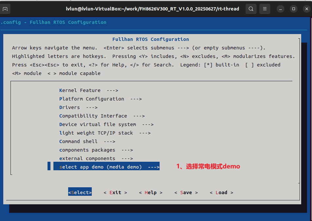Open light weight TCP/IP stack submenu
Viewport: 312px width, 221px height.
coord(105,133)
